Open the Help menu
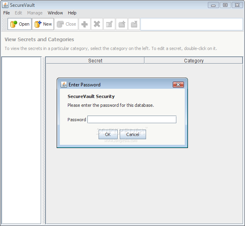The height and width of the screenshot is (226, 245). (x=72, y=13)
